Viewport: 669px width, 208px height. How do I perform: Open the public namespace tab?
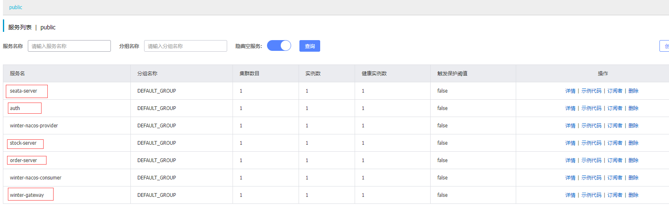tap(16, 7)
